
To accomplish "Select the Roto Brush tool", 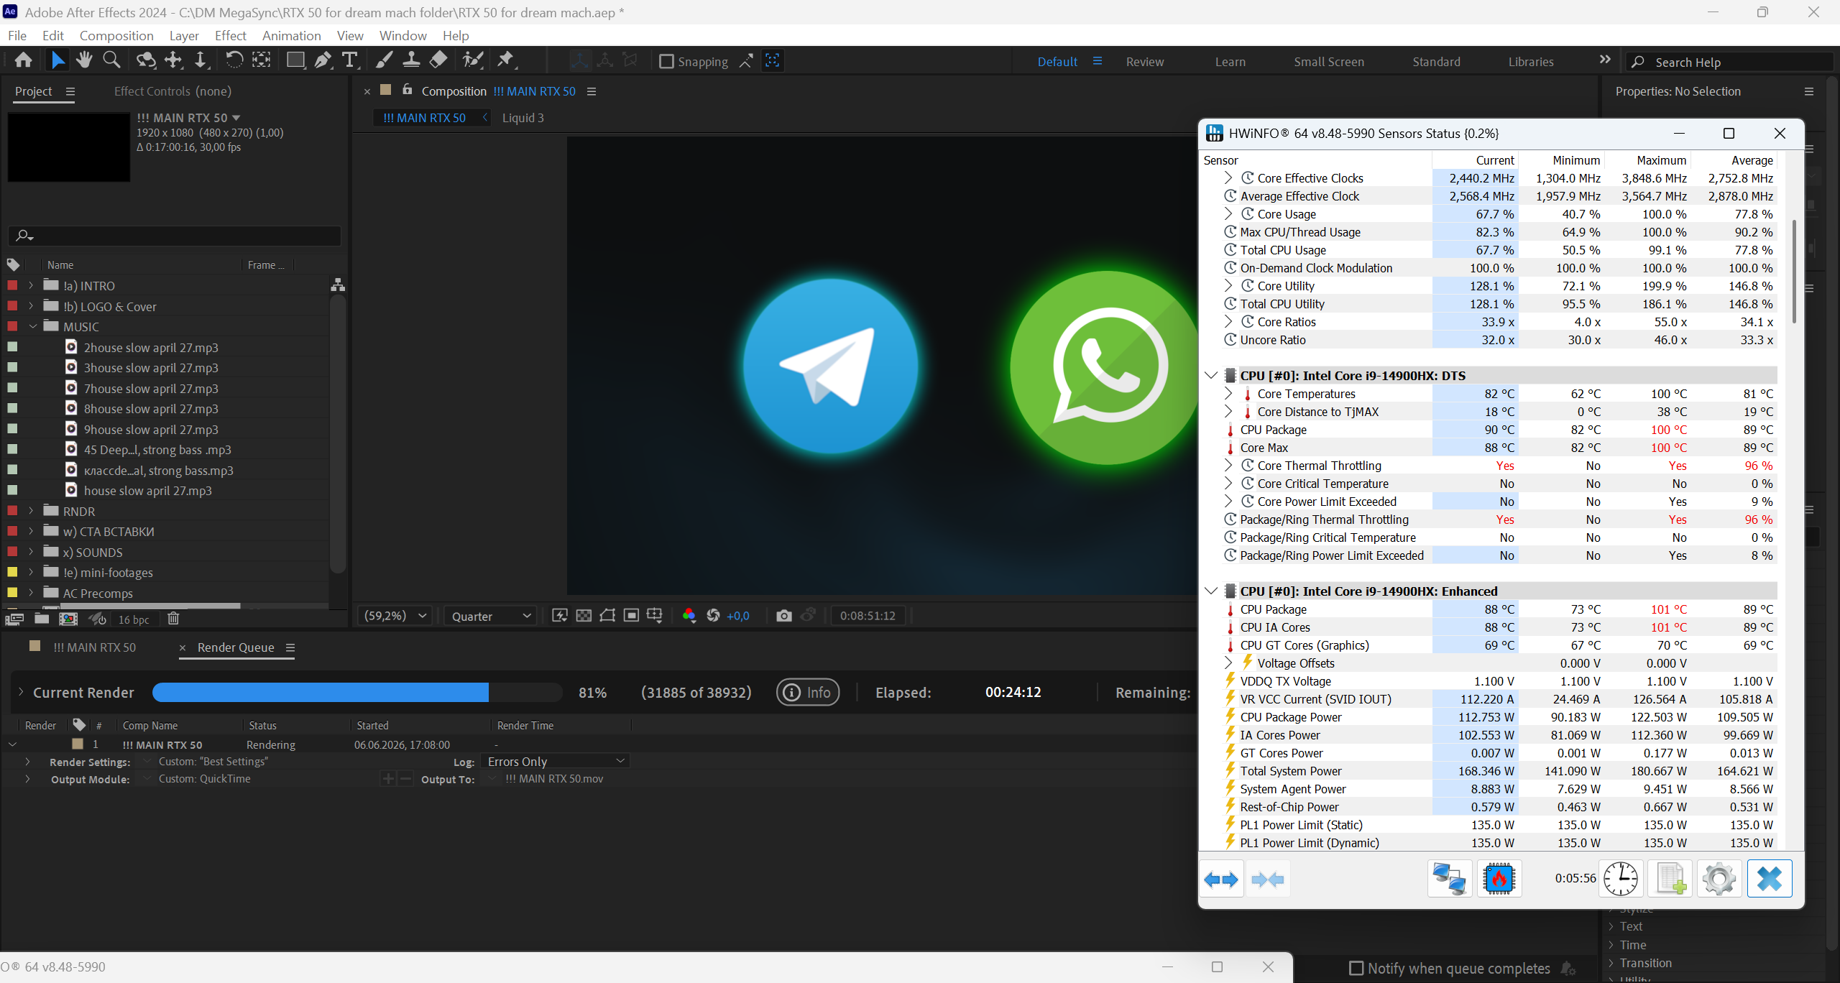I will coord(472,60).
